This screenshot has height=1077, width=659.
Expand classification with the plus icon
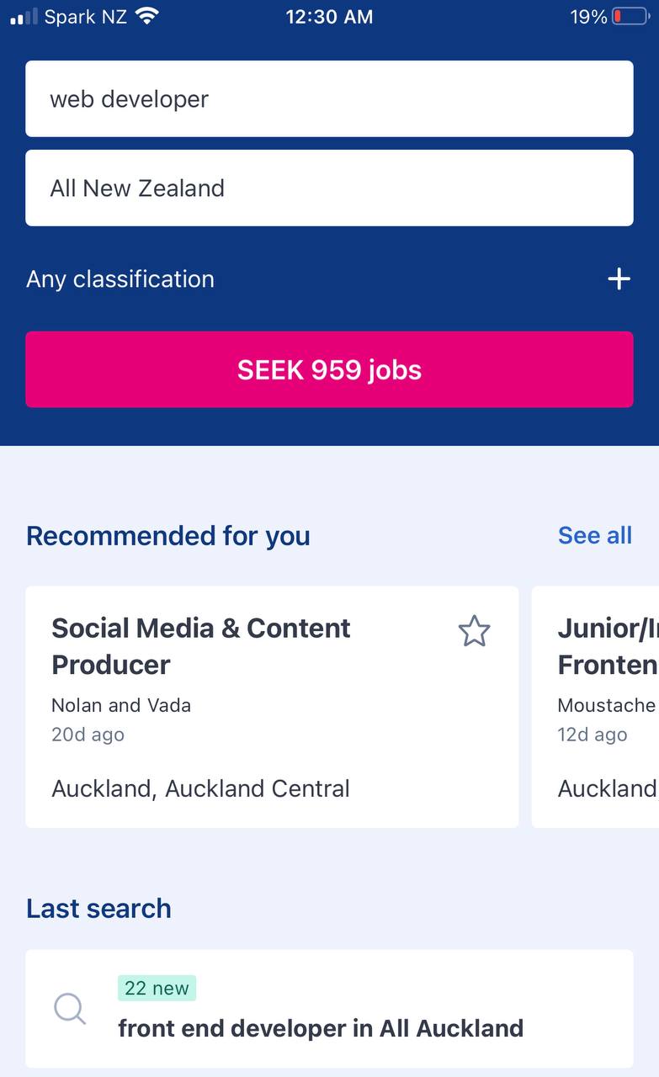pyautogui.click(x=619, y=279)
